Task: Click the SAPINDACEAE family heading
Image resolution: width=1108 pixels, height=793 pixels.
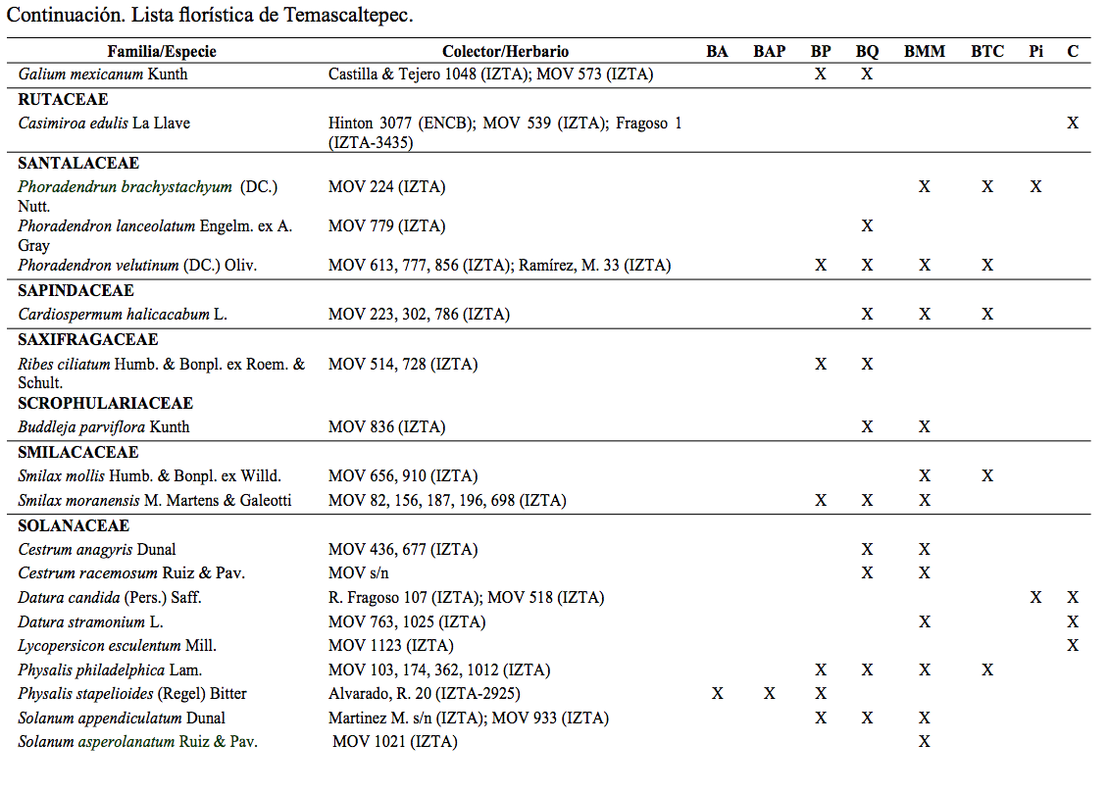Action: tap(76, 290)
